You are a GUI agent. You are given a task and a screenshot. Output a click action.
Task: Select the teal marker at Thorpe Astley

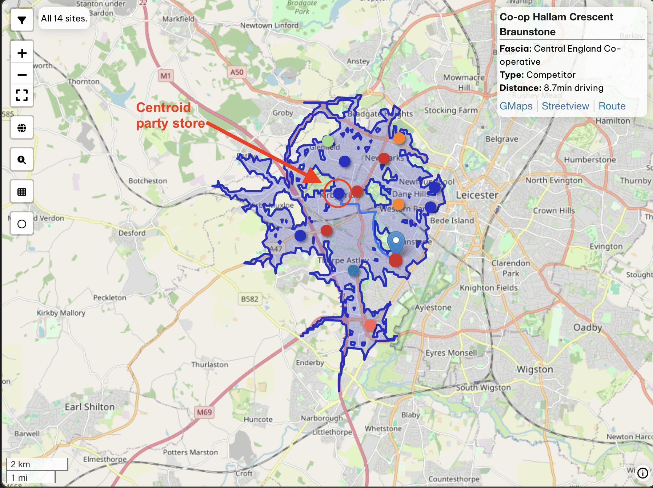tap(353, 270)
